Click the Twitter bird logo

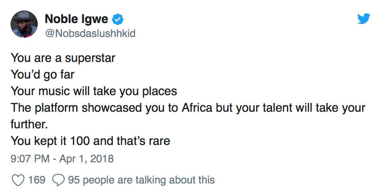point(363,18)
